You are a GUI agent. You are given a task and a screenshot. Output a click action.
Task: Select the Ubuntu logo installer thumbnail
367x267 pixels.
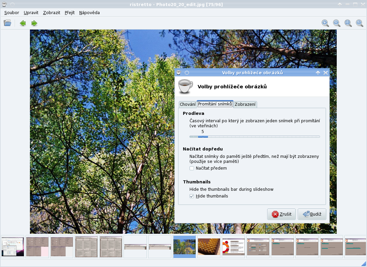coord(234,247)
